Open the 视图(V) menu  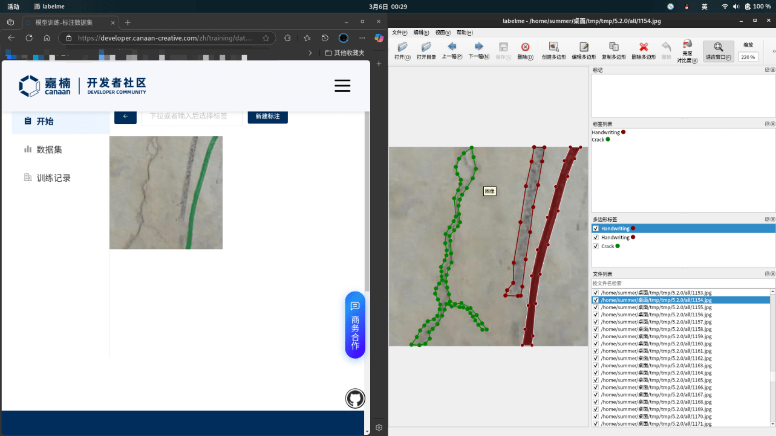[443, 33]
